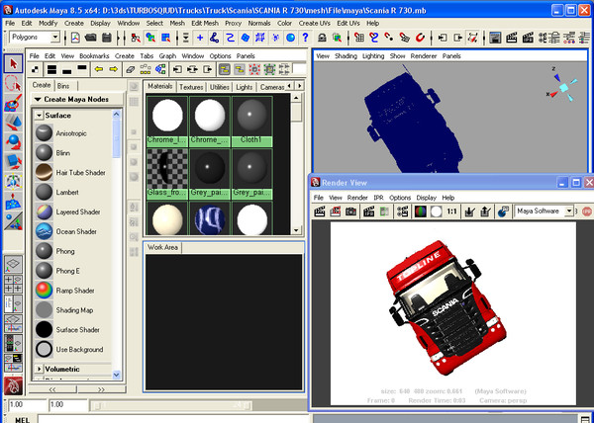Click double left arrows below Create bar

click(52, 389)
